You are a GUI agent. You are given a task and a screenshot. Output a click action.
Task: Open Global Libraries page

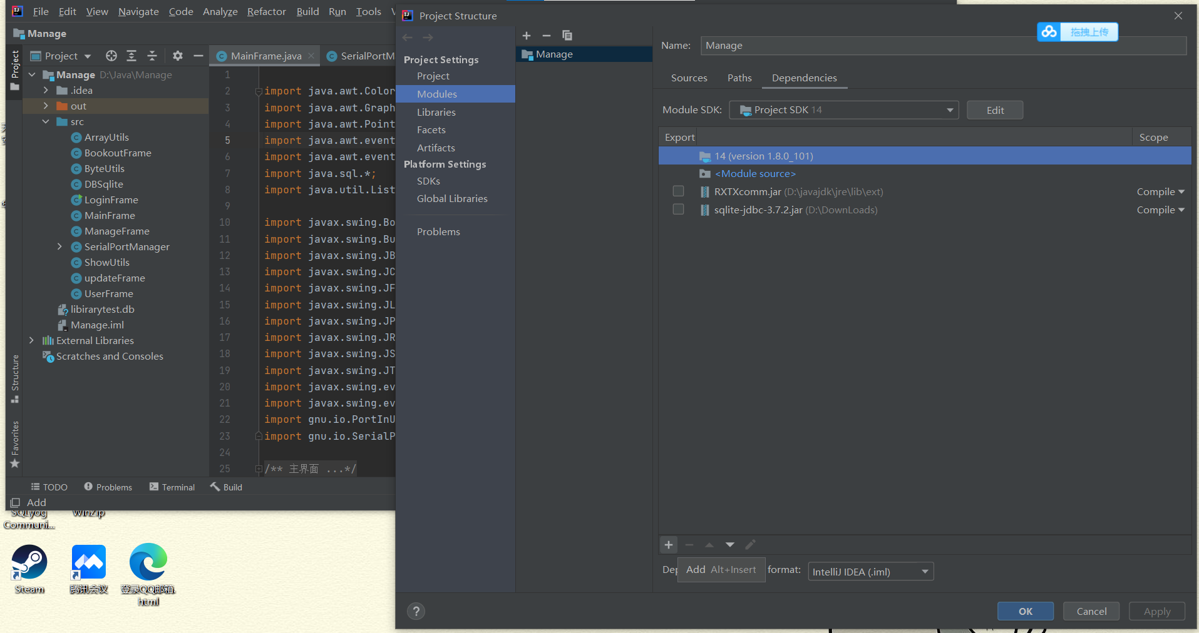(452, 198)
